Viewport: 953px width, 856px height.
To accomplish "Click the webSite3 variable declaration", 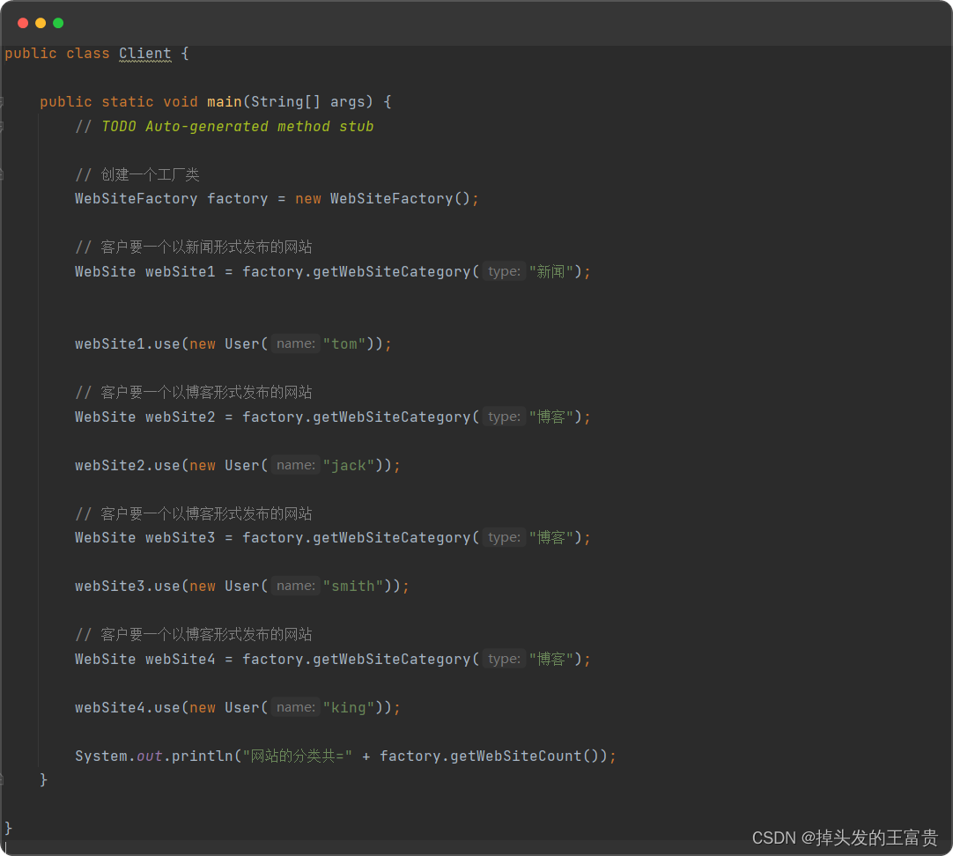I will tap(181, 538).
